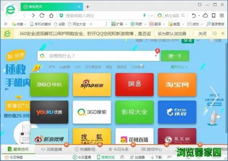The image size is (228, 161).
Task: Open the 花椒直播 tile
Action: coord(135,137)
